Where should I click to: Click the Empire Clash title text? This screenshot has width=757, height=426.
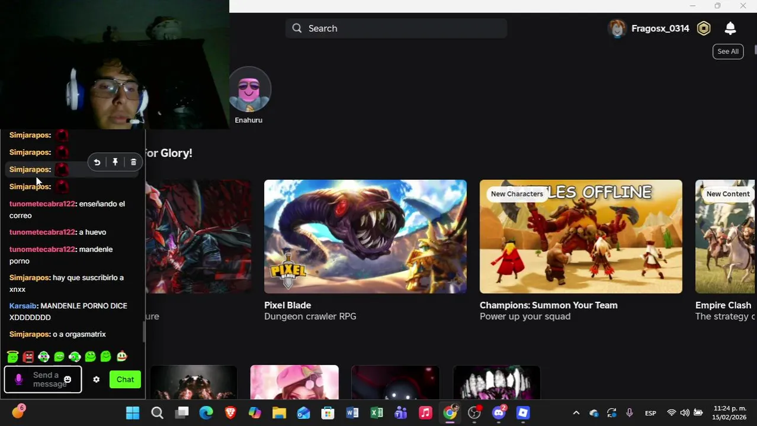click(723, 305)
